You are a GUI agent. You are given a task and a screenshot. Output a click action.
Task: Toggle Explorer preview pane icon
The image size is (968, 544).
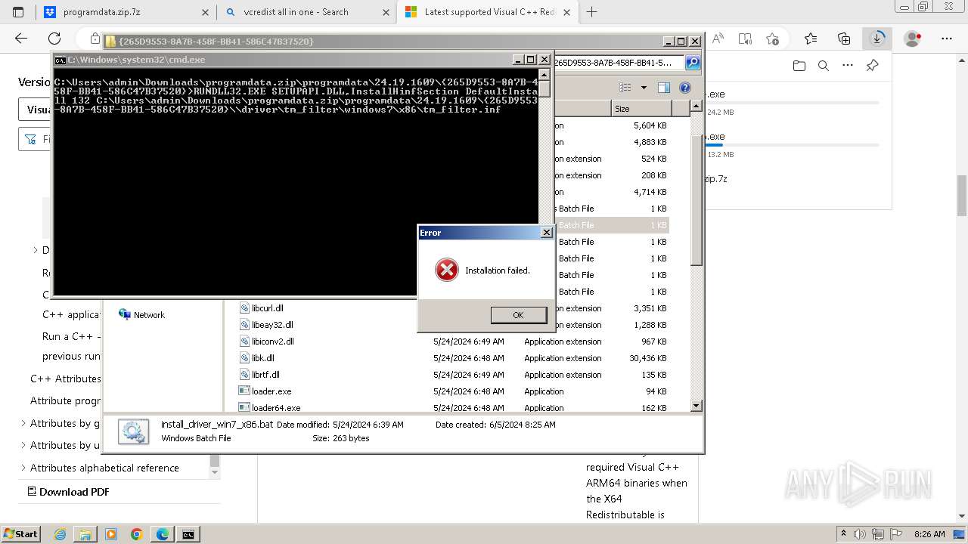click(663, 88)
